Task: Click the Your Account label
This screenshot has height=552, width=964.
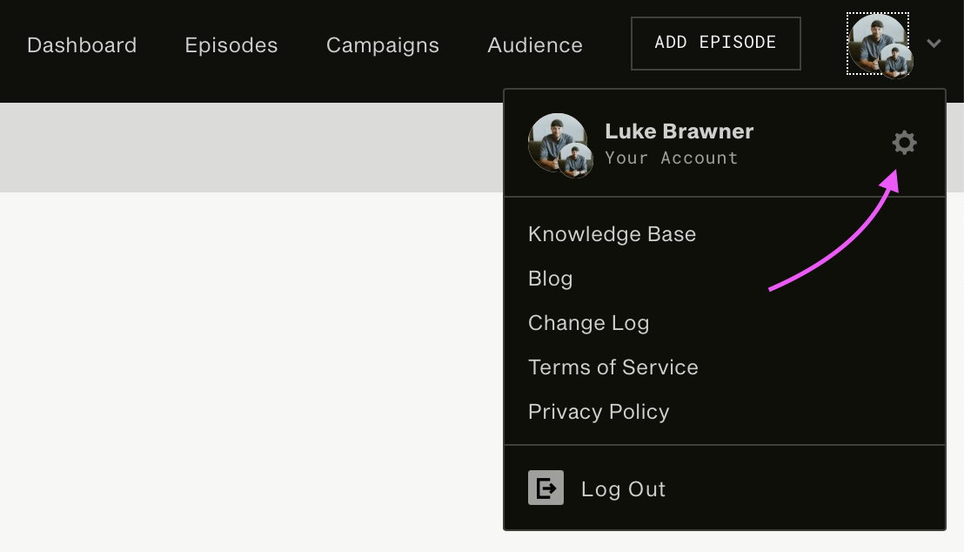Action: pyautogui.click(x=671, y=158)
